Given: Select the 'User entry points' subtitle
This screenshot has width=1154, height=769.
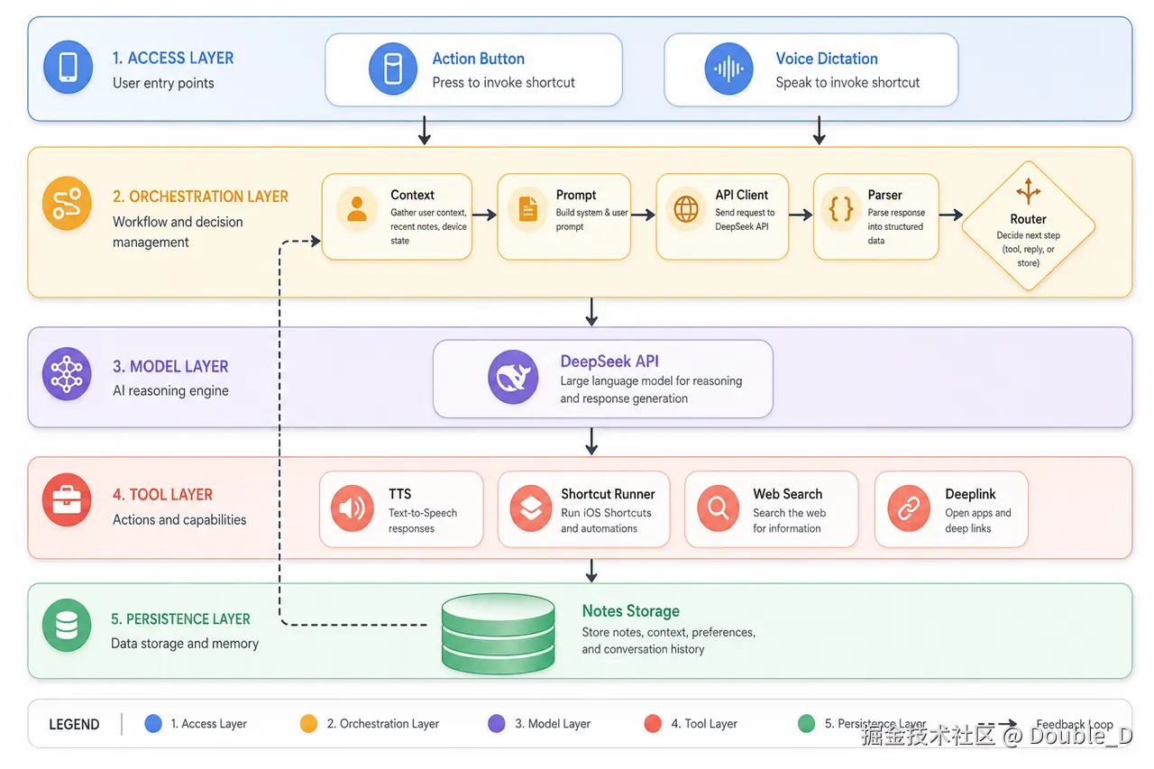Looking at the screenshot, I should tap(163, 83).
